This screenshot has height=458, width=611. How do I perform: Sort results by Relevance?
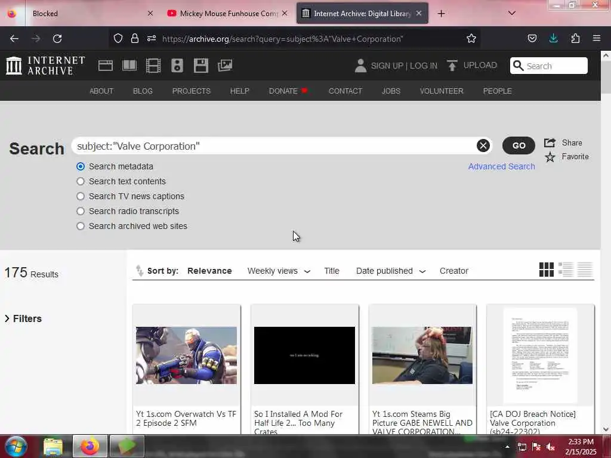(209, 271)
